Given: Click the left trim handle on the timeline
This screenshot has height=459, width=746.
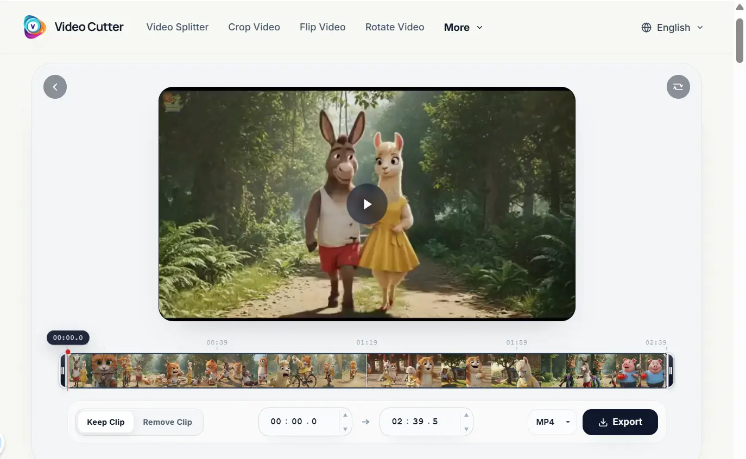Looking at the screenshot, I should (x=63, y=371).
